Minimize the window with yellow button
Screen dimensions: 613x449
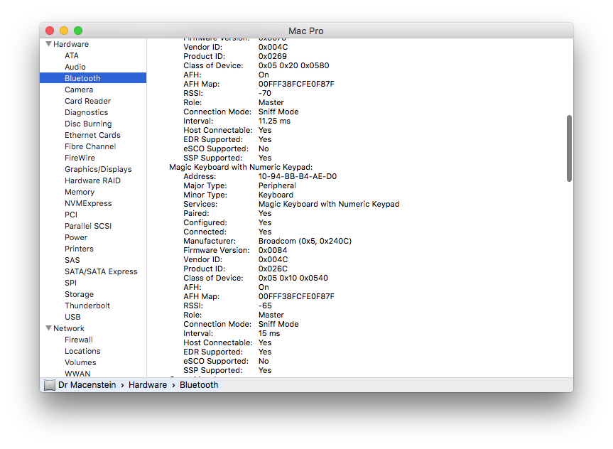64,31
